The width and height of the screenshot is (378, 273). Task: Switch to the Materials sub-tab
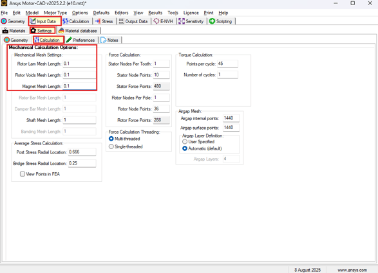click(x=14, y=31)
